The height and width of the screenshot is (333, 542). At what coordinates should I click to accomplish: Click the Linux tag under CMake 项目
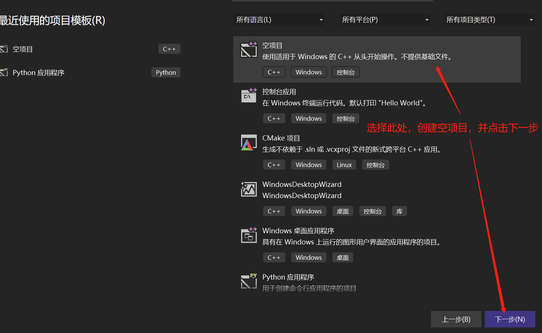pos(344,165)
